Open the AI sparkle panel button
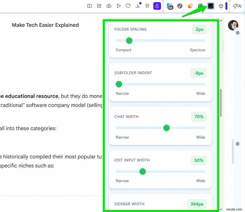Image resolution: width=245 pixels, height=212 pixels. coord(237,6)
